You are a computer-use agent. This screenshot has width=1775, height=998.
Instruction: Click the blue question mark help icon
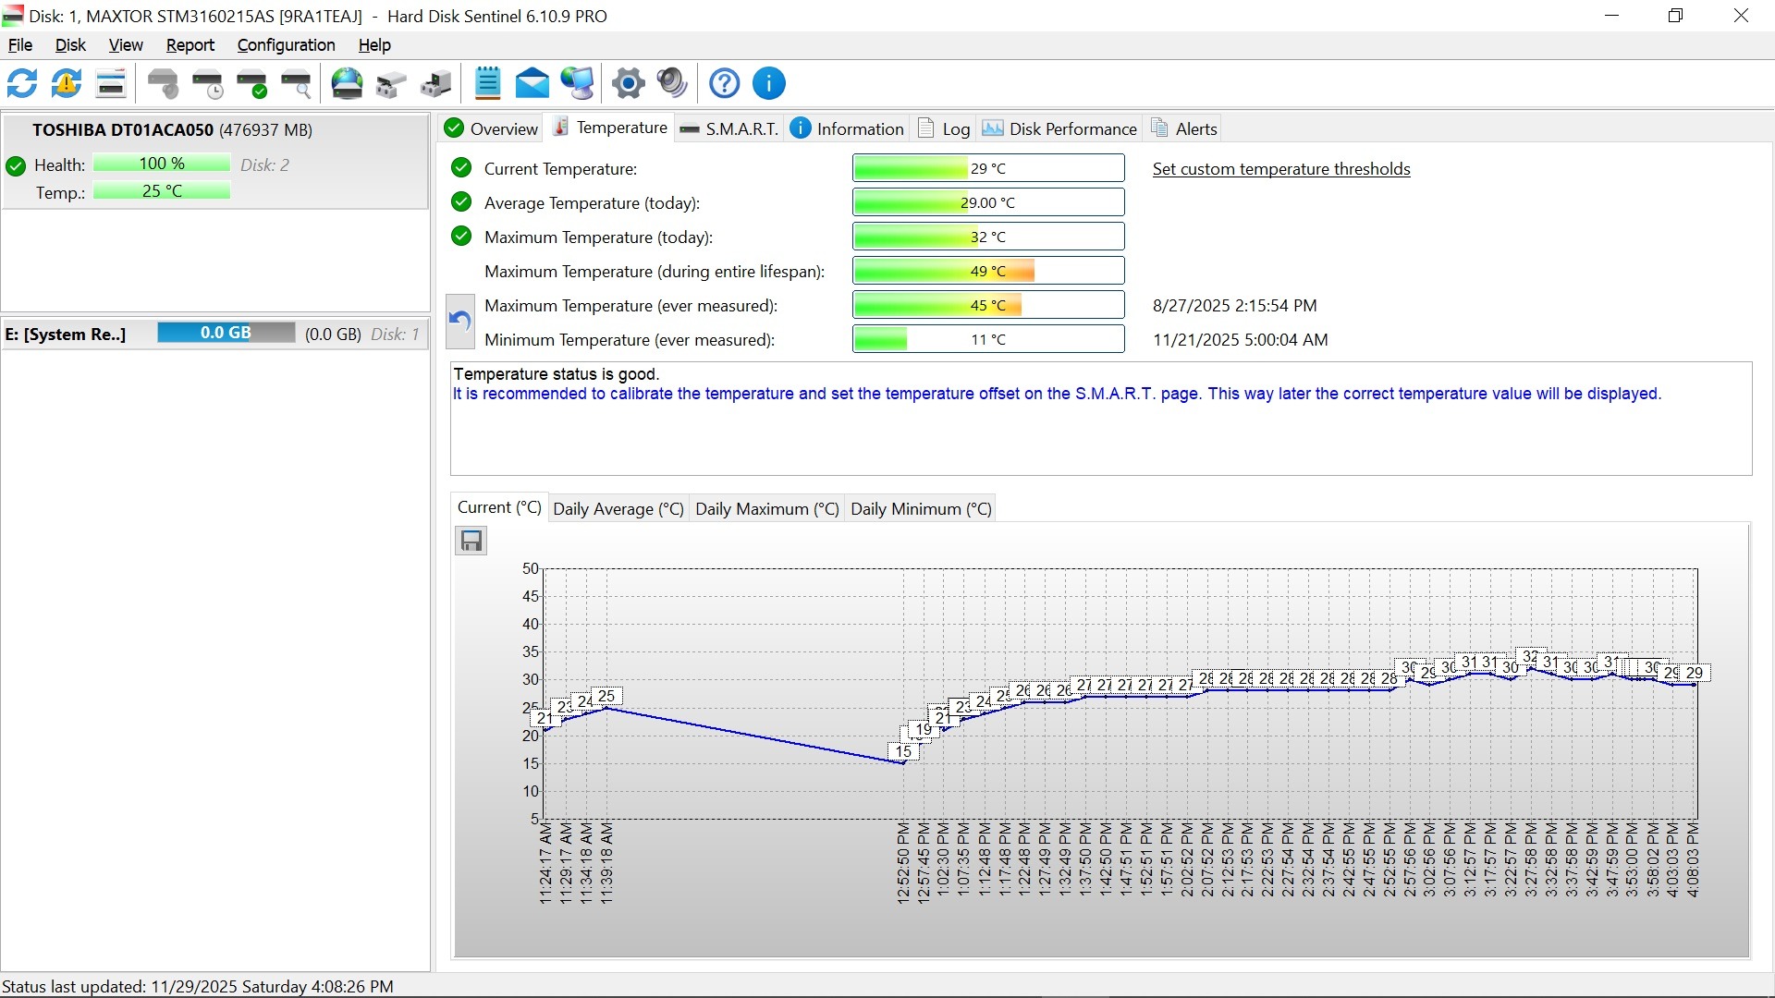[x=724, y=84]
